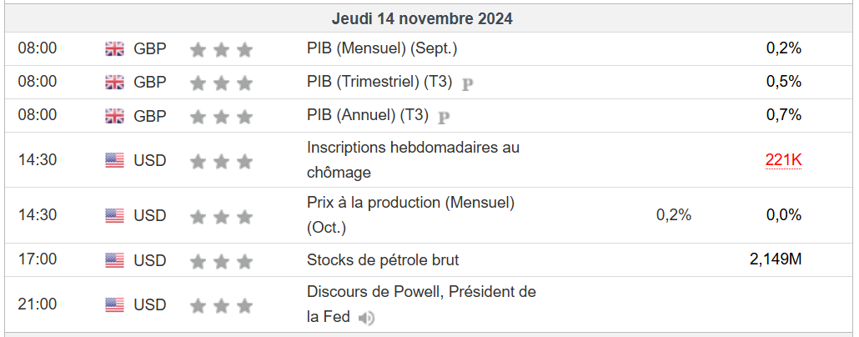Click UK flag in PIB (Annuel) row
859x337 pixels.
pos(114,116)
